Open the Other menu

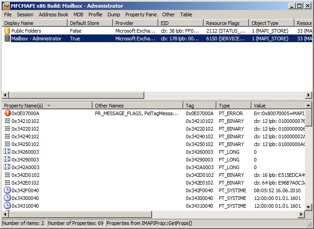(168, 15)
